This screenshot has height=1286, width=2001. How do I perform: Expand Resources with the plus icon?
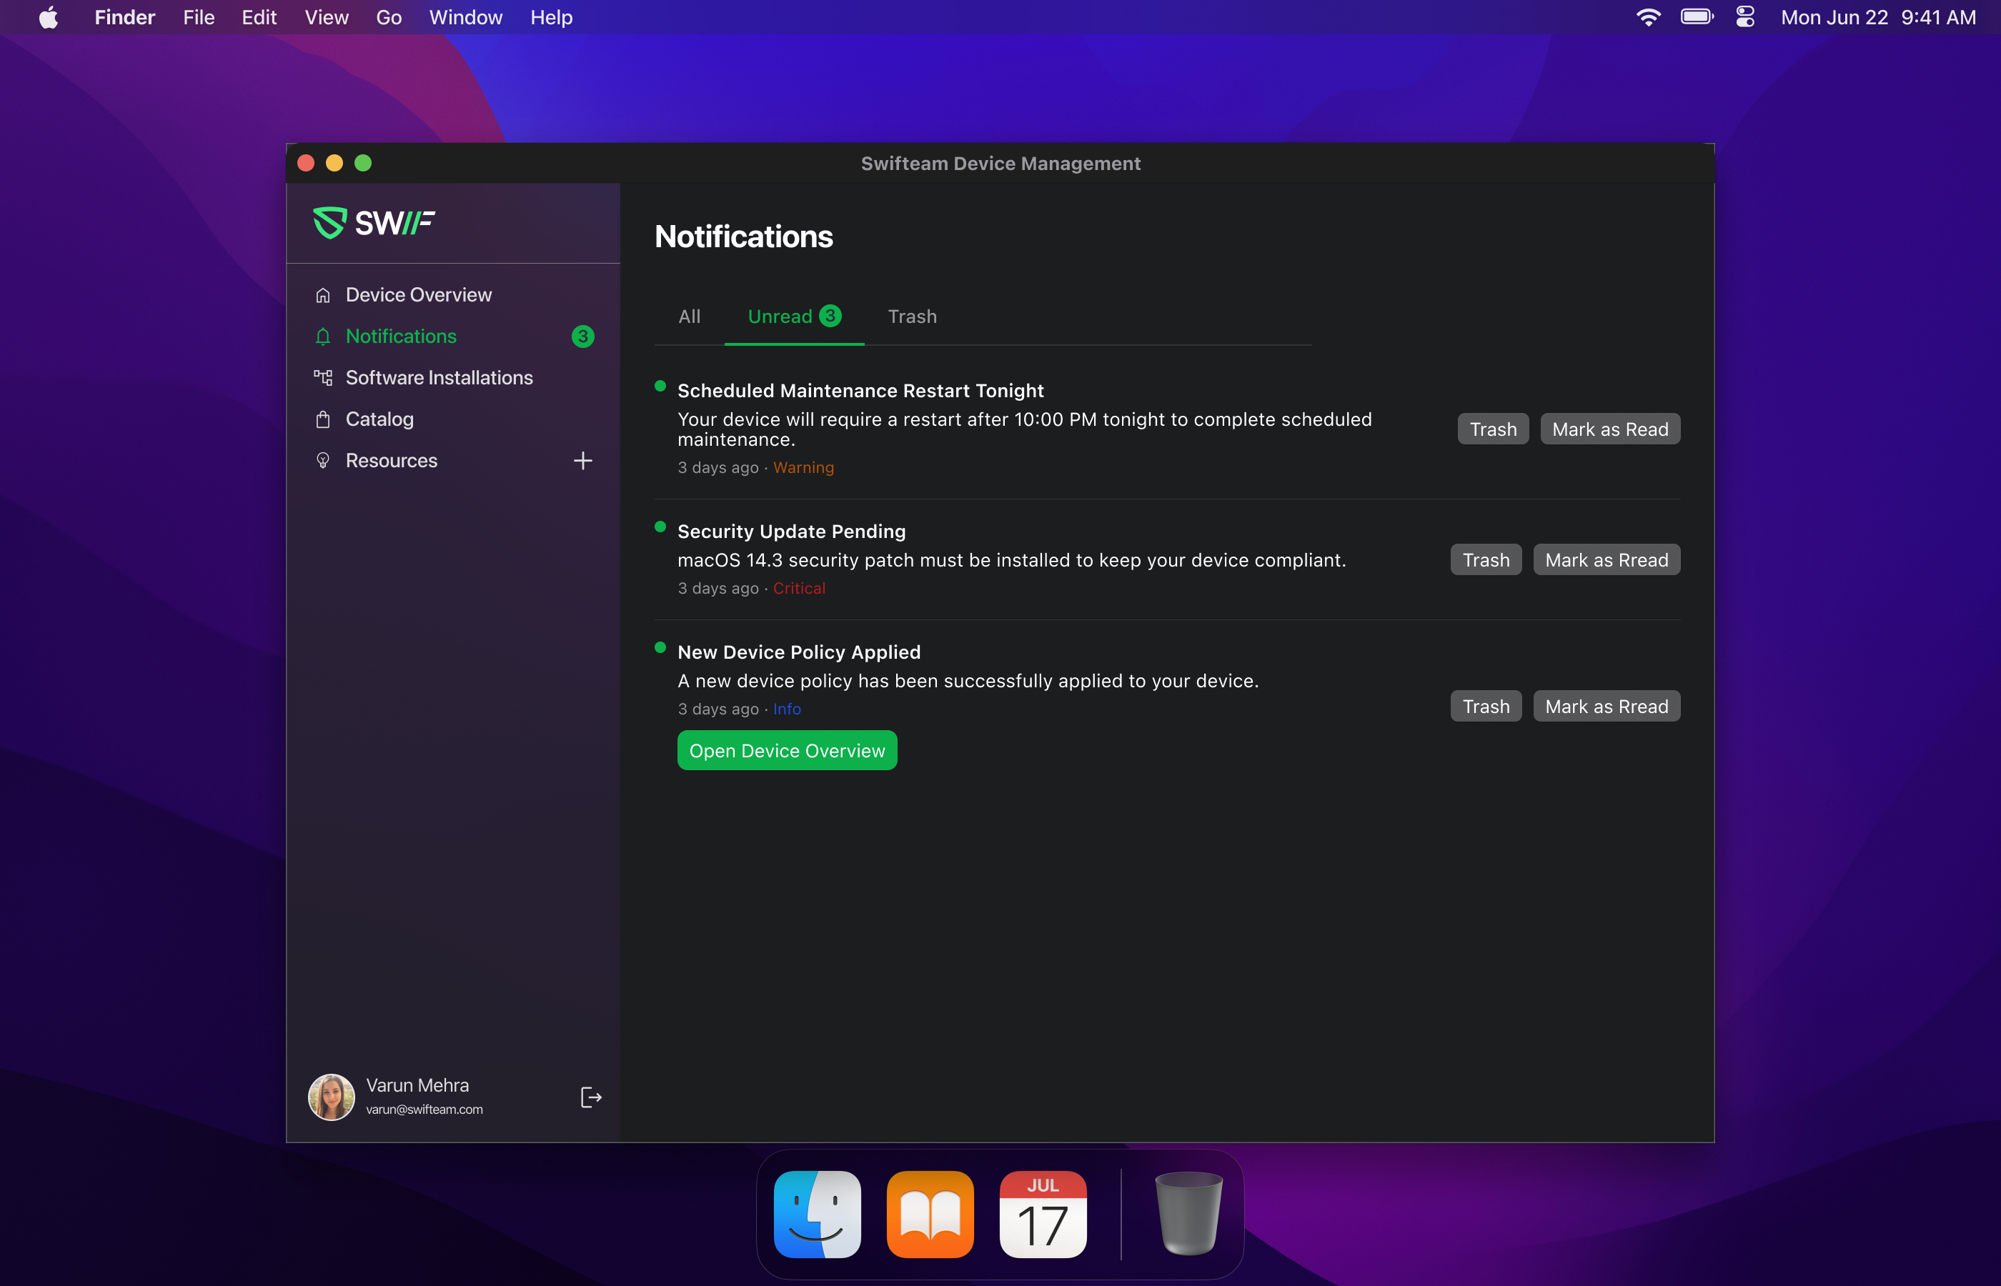click(583, 460)
